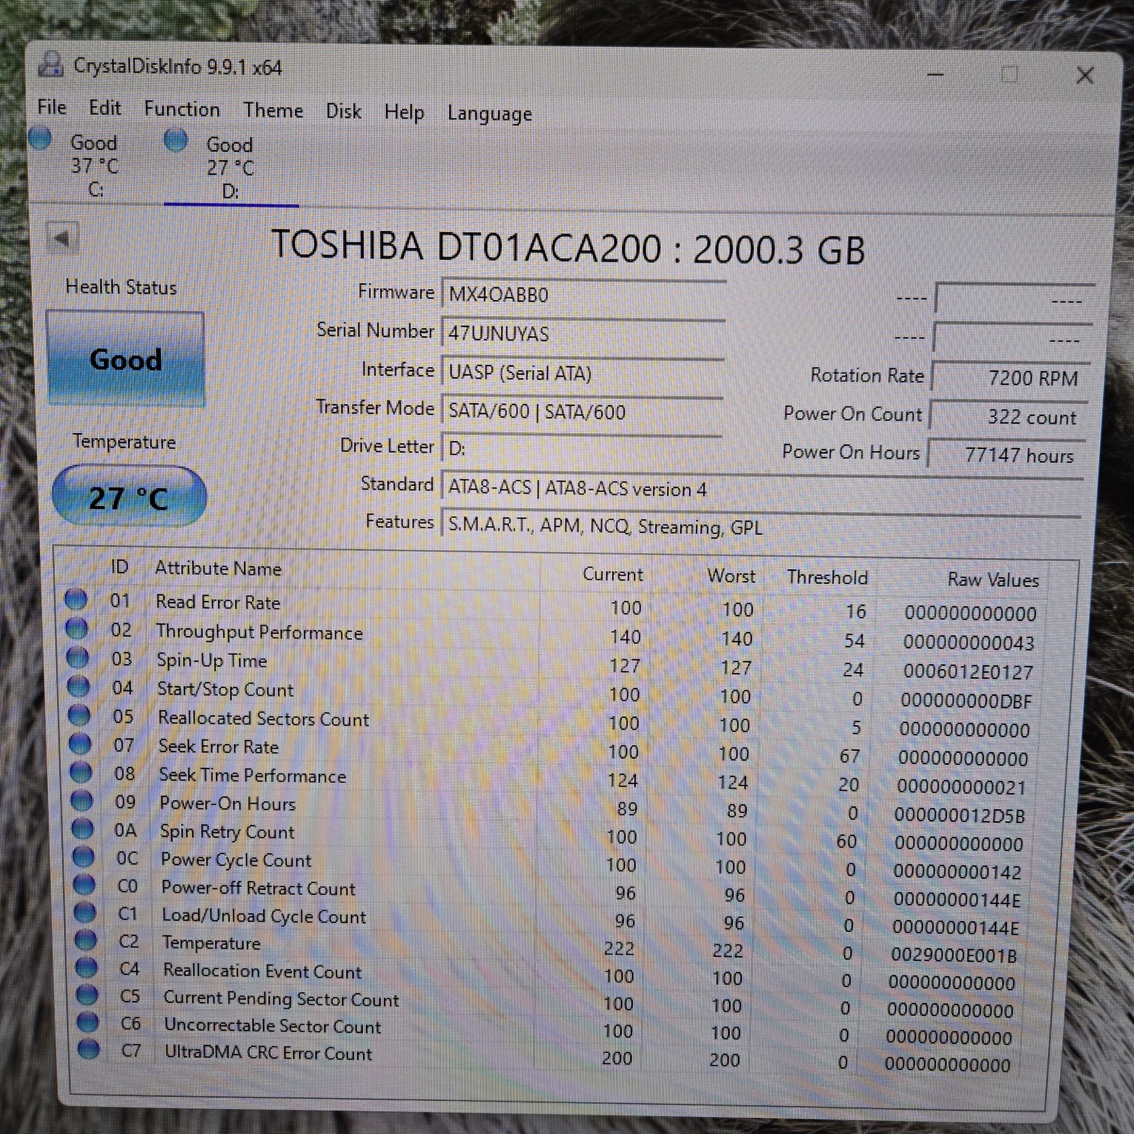Click the status circle for Current Pending Sector Count

coord(87,995)
